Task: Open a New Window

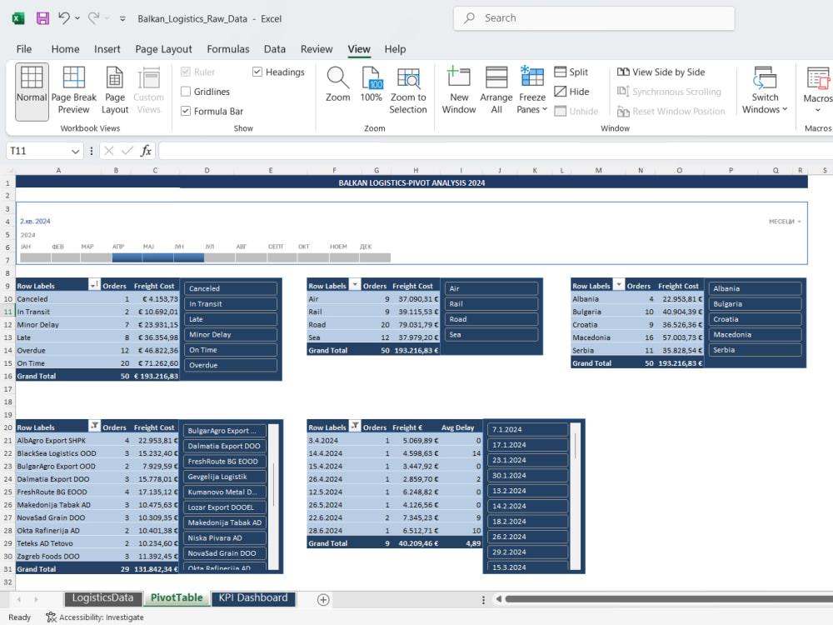Action: coord(459,92)
